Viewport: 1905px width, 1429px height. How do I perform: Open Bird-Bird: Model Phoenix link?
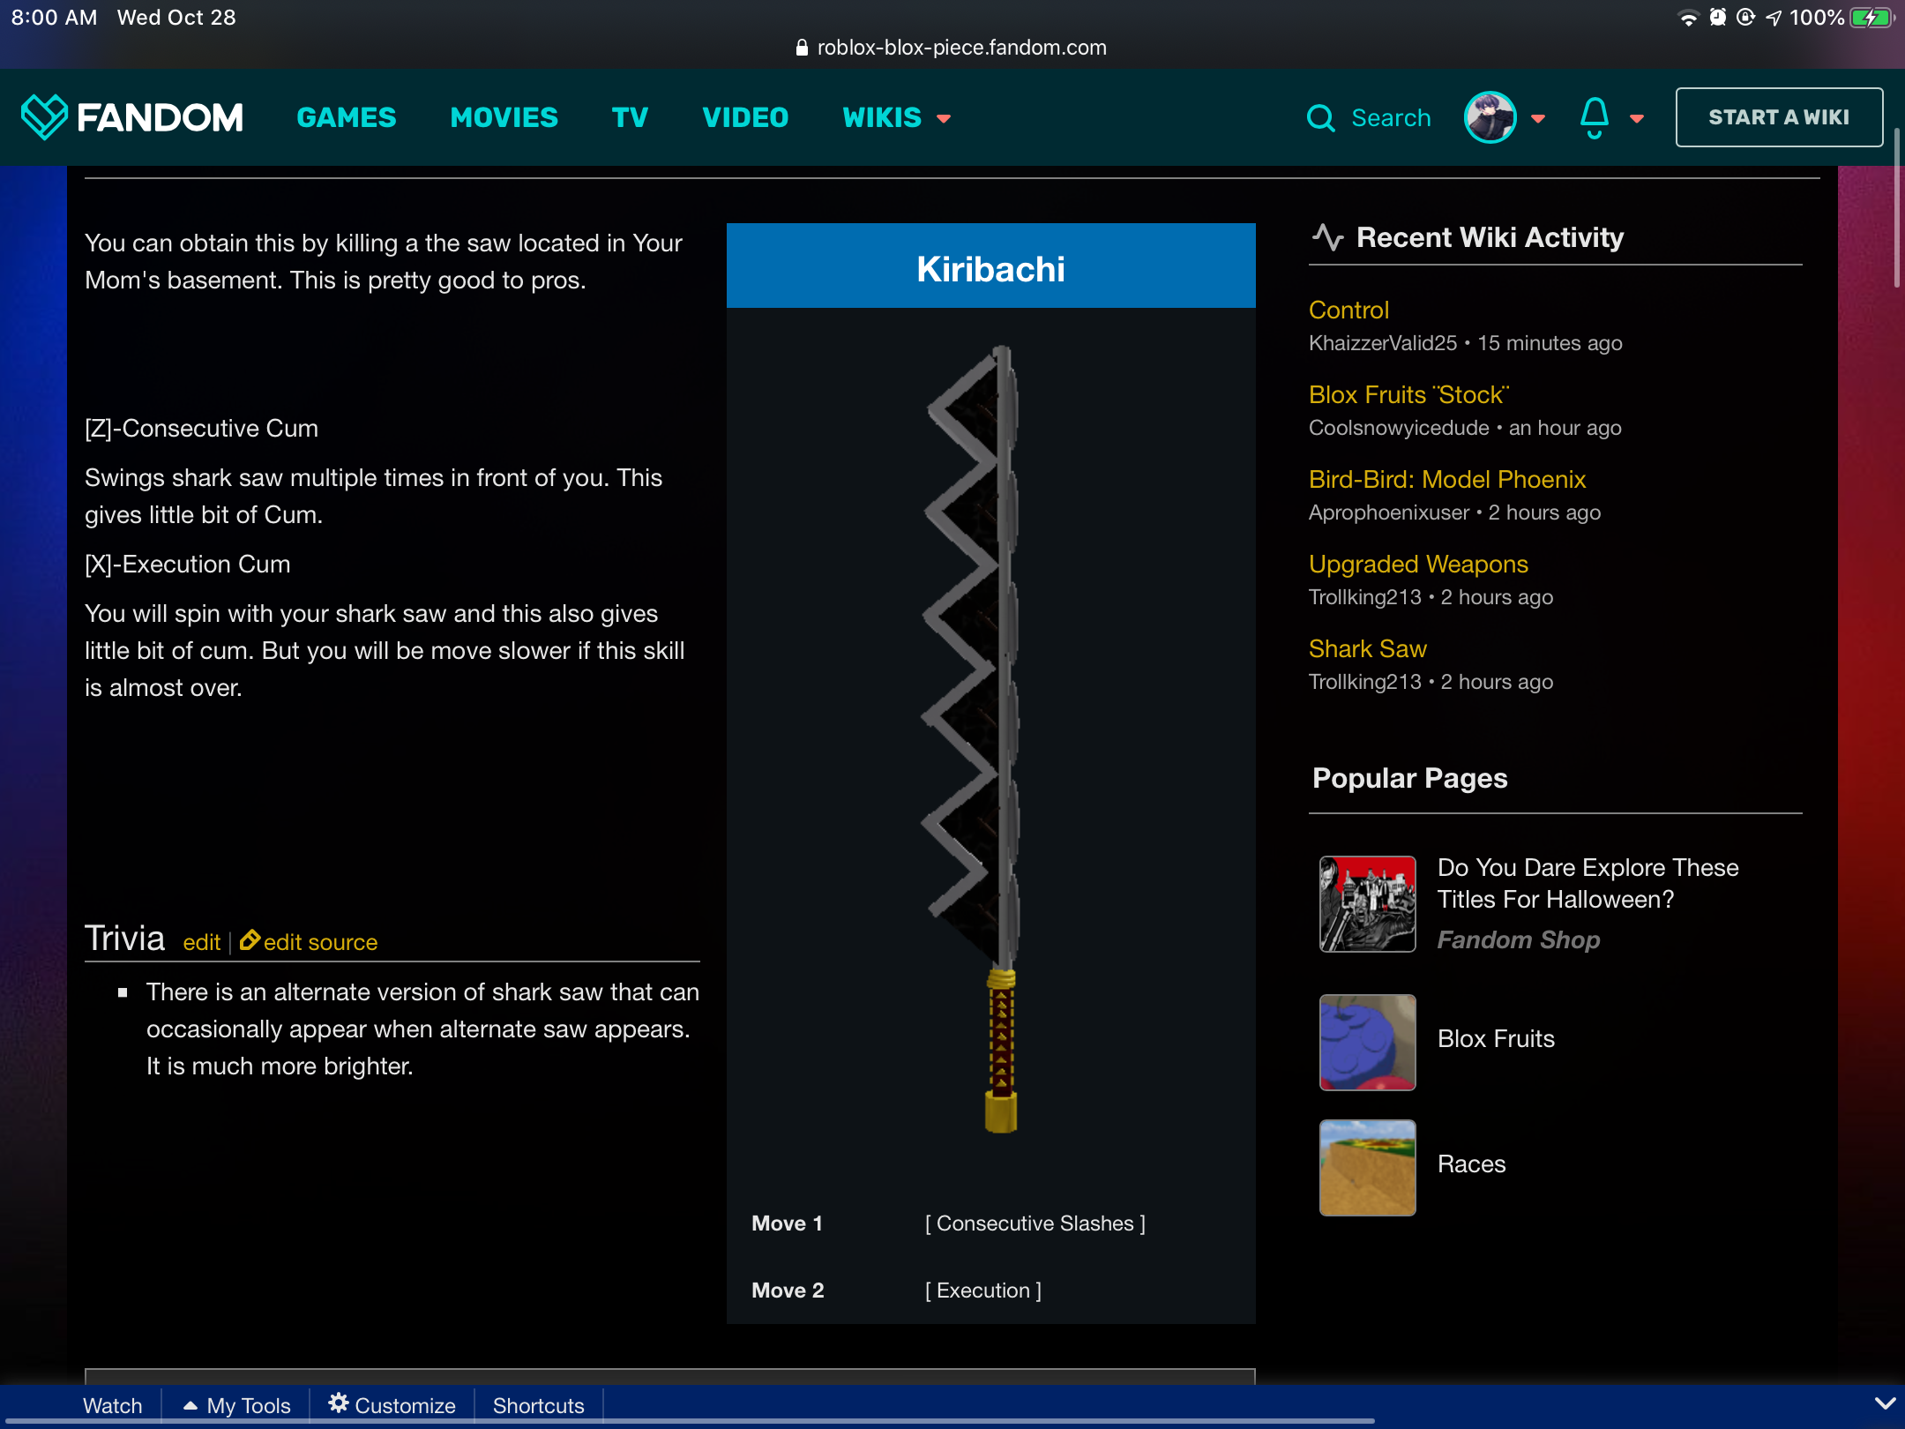click(1447, 480)
